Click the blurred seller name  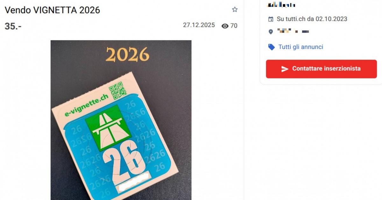pyautogui.click(x=281, y=4)
